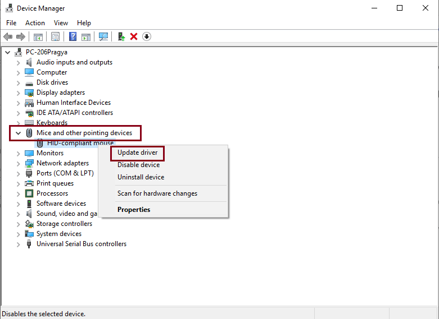Click the IDE ATA/ATAPI controllers icon
Image resolution: width=439 pixels, height=319 pixels.
(x=29, y=113)
